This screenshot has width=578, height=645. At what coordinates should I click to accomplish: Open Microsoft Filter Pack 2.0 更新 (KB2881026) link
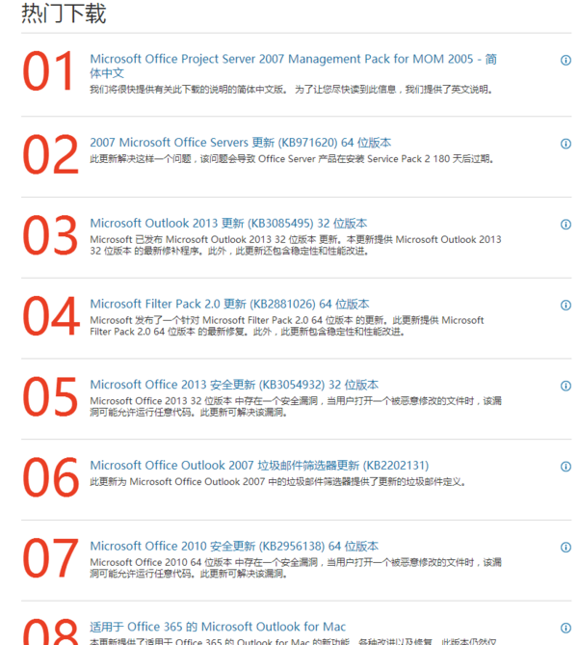coord(229,304)
